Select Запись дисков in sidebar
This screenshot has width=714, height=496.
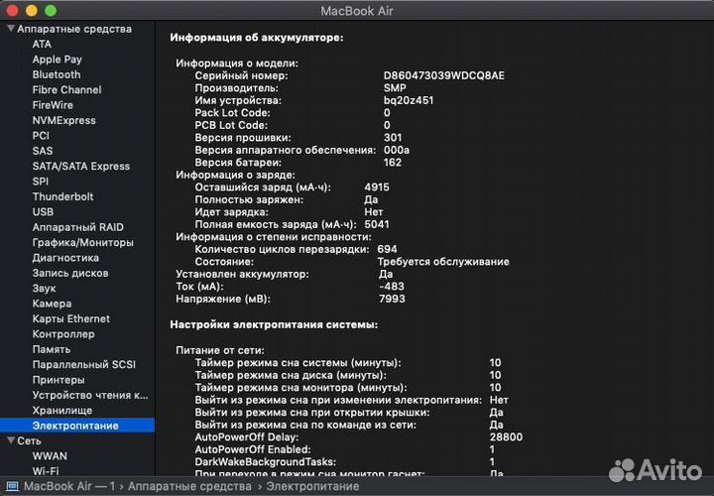[x=70, y=273]
